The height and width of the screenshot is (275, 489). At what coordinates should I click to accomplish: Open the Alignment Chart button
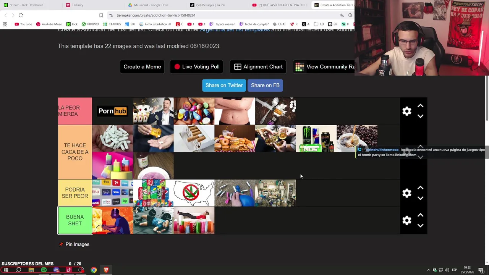tap(258, 67)
